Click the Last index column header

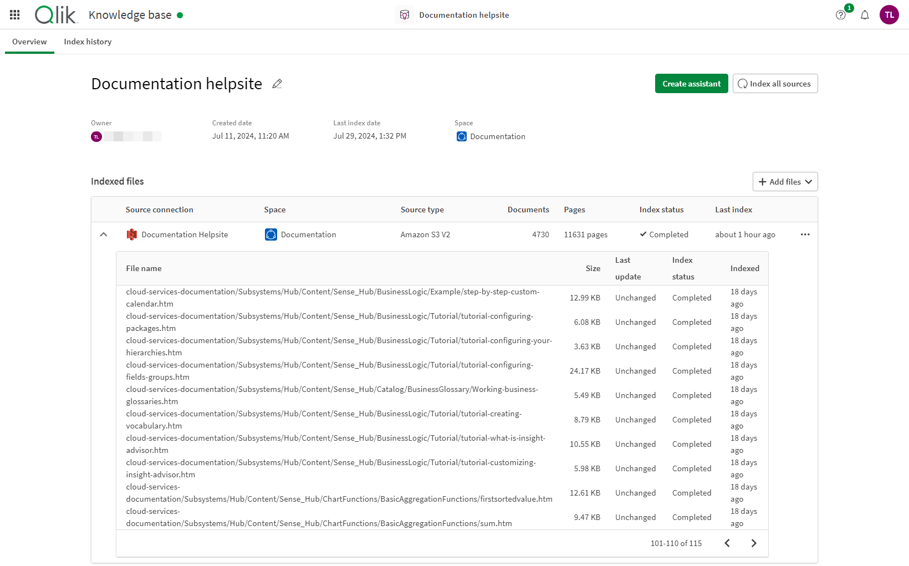(x=734, y=210)
